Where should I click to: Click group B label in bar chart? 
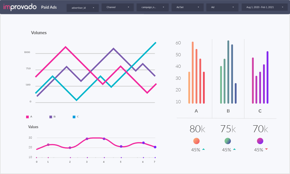pos(228,111)
